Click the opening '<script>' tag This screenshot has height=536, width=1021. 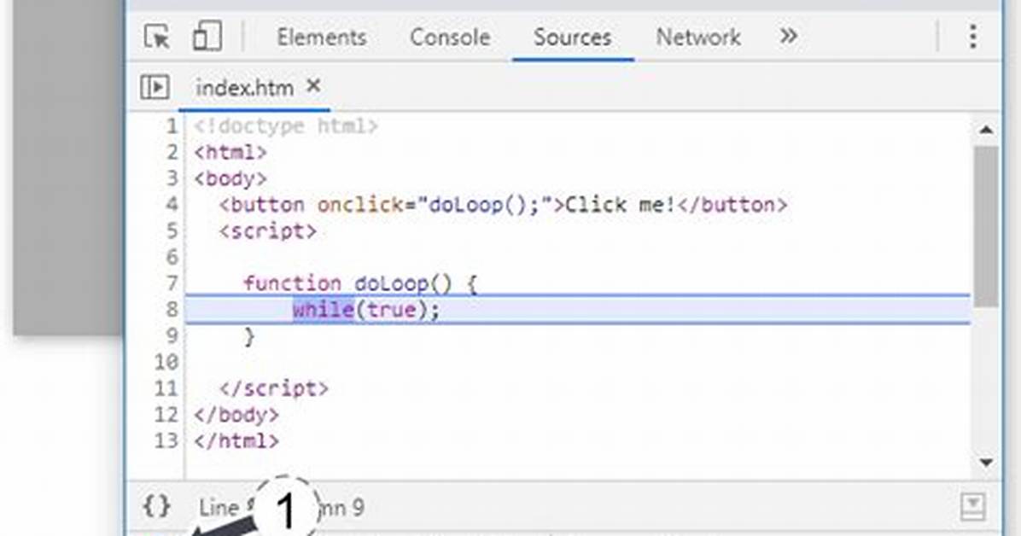pos(267,231)
